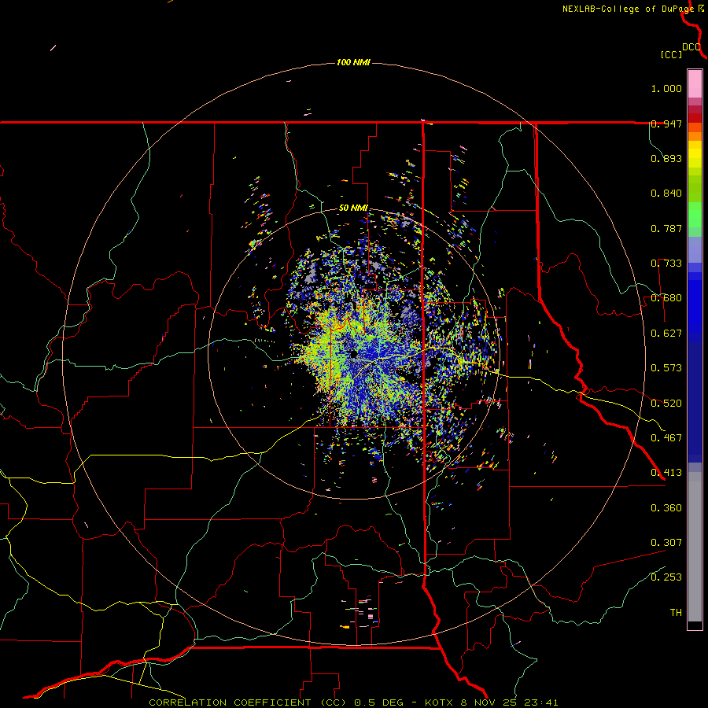Select the 50 NMI range ring label
Viewport: 708px width, 708px height.
pyautogui.click(x=353, y=208)
